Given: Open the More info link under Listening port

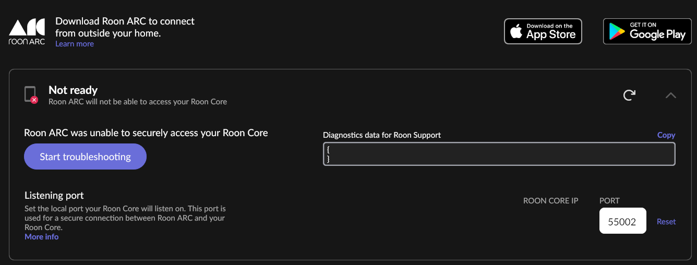Looking at the screenshot, I should click(42, 237).
